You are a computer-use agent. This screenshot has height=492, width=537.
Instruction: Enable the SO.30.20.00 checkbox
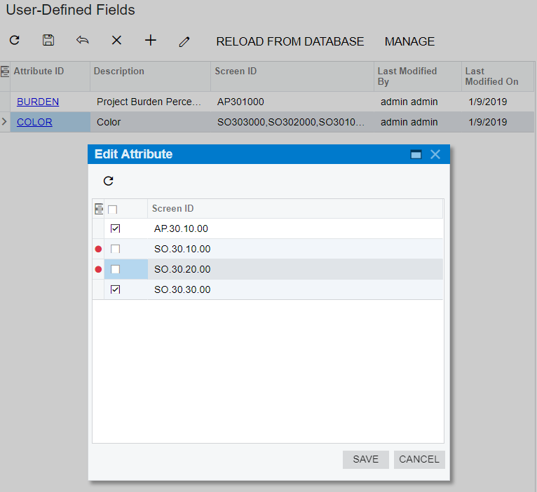click(116, 269)
